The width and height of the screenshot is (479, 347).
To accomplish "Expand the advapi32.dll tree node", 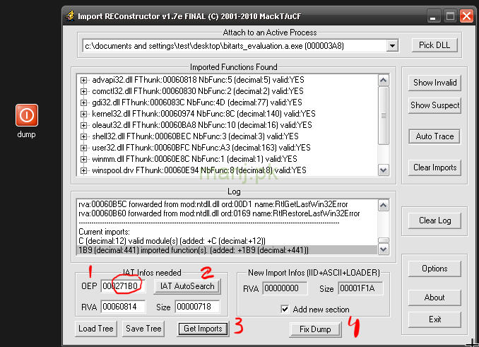I will click(84, 80).
